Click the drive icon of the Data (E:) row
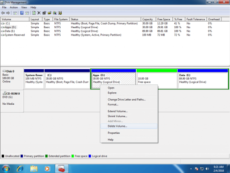Viewport: 230px width, 173px height. [3, 31]
